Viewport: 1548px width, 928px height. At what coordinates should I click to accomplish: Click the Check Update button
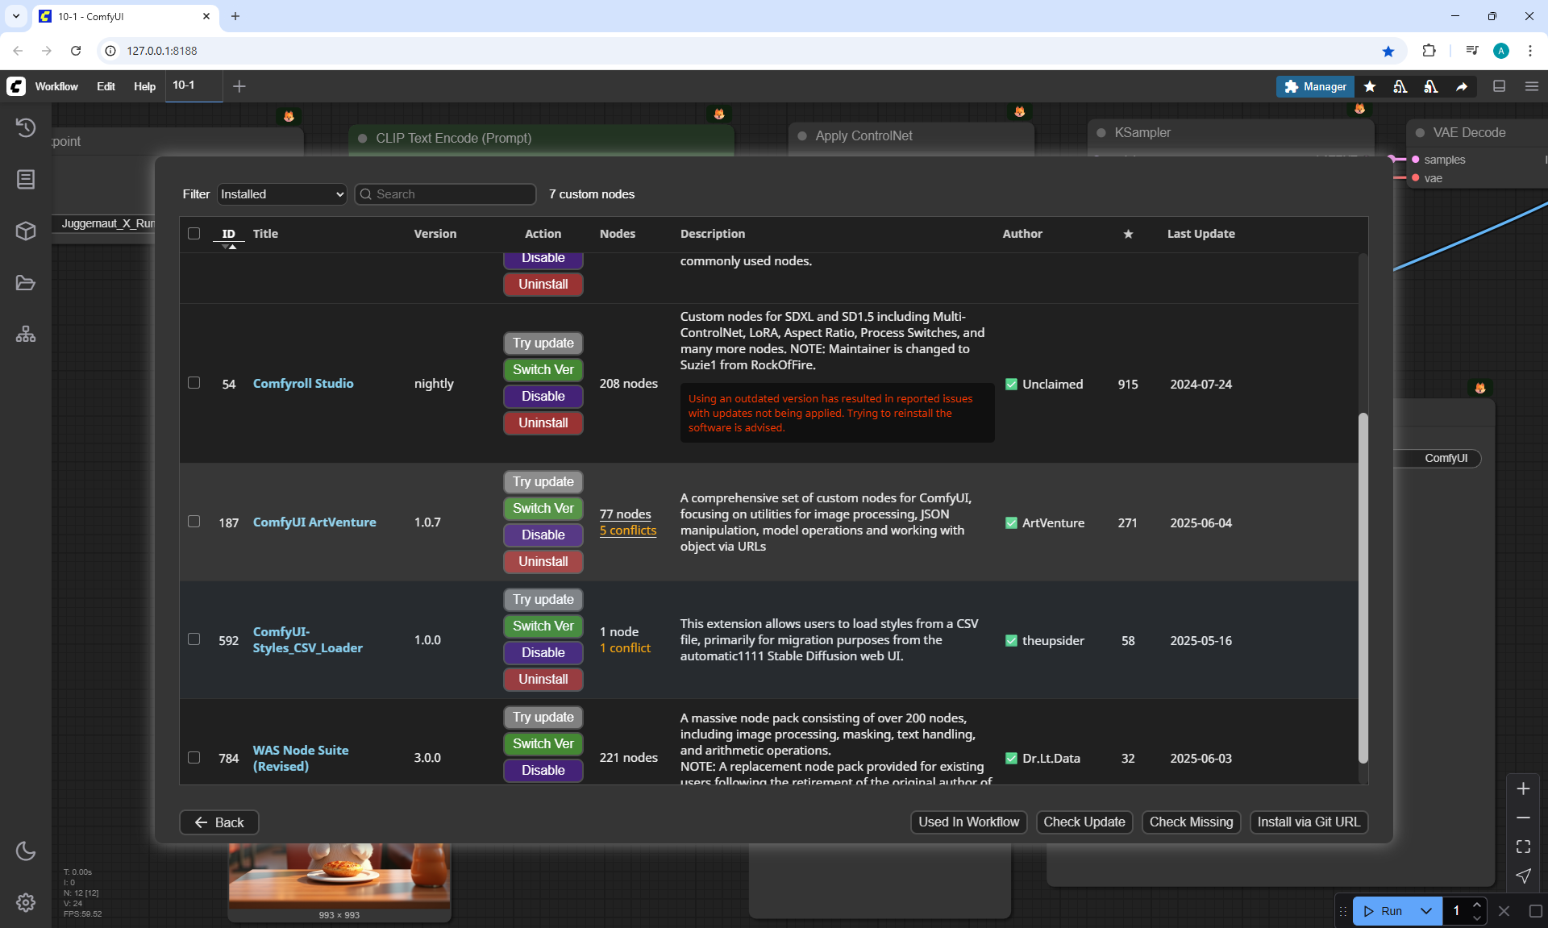click(x=1084, y=822)
